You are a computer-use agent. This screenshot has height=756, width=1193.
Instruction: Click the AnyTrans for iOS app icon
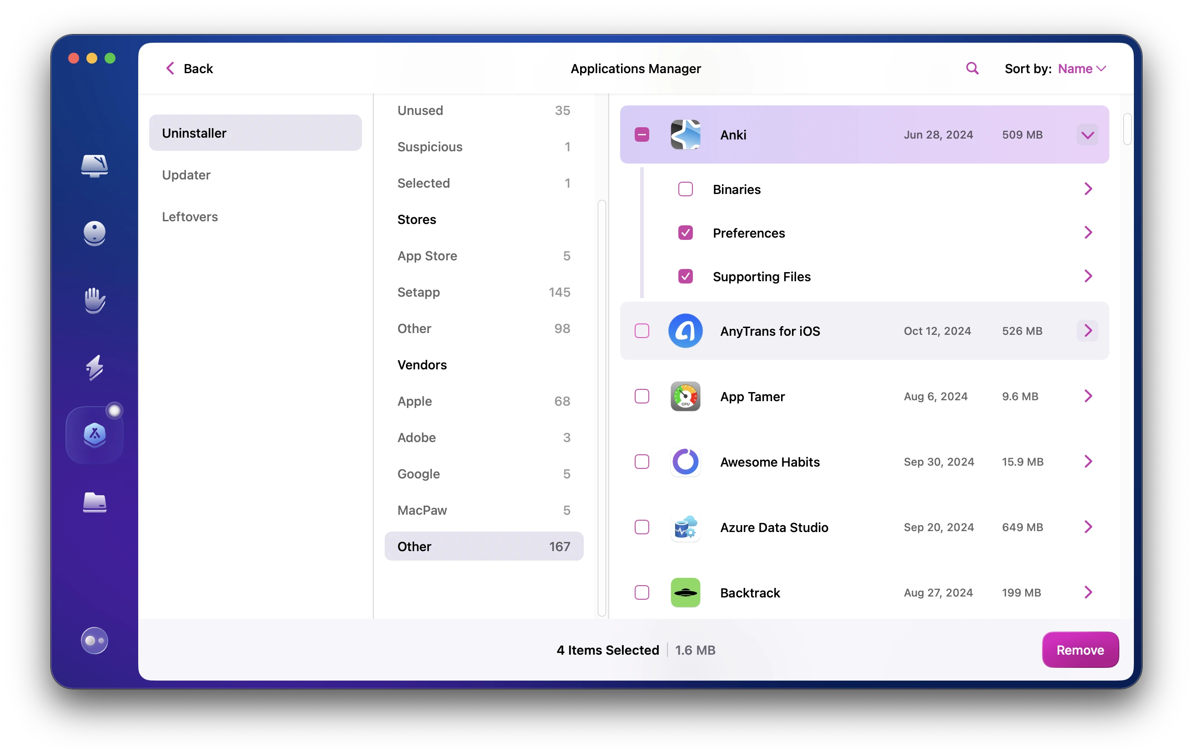pos(685,331)
